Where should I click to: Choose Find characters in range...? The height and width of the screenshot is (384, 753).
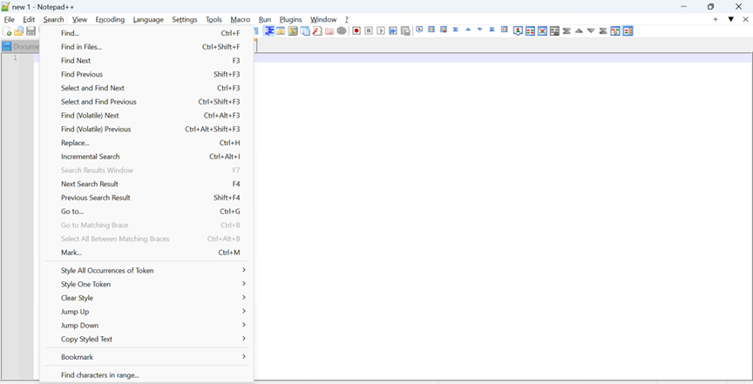147,375
